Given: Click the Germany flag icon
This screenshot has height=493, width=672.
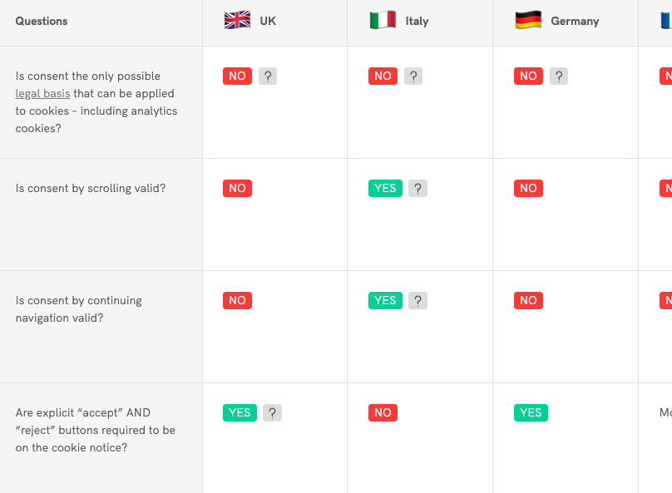Looking at the screenshot, I should [527, 20].
